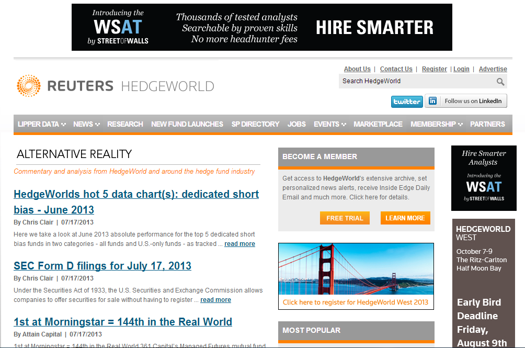Click the Golden Gate Bridge image
This screenshot has width=525, height=348.
(356, 269)
